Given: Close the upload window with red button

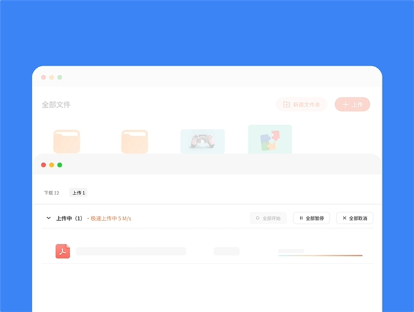Looking at the screenshot, I should (43, 165).
